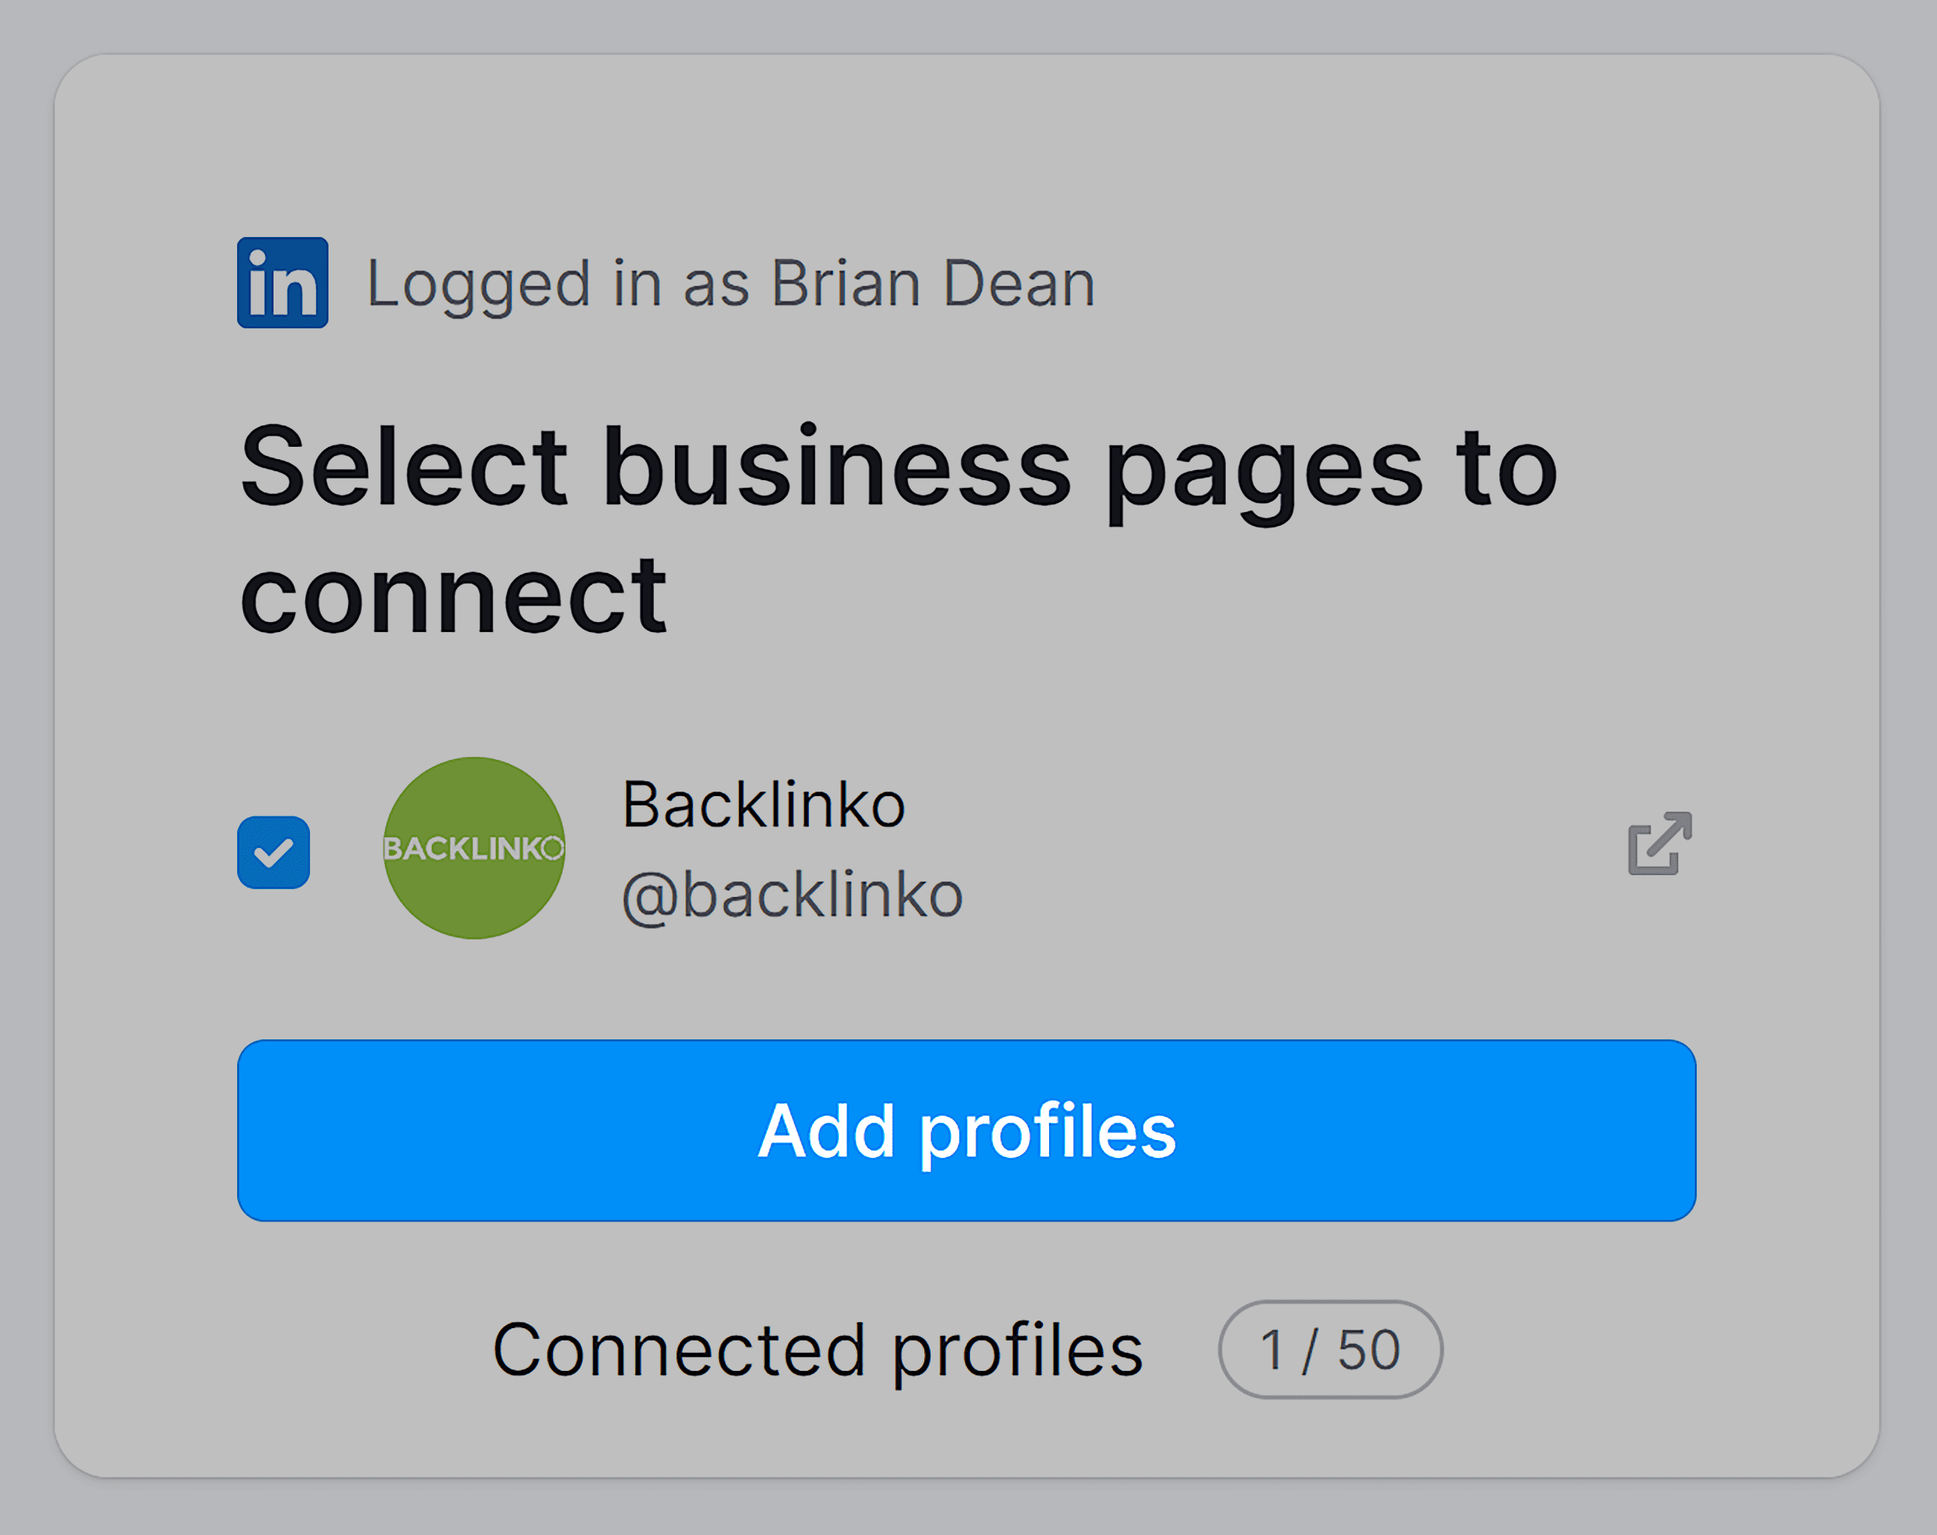Click the blue 'in' square icon

(x=282, y=283)
